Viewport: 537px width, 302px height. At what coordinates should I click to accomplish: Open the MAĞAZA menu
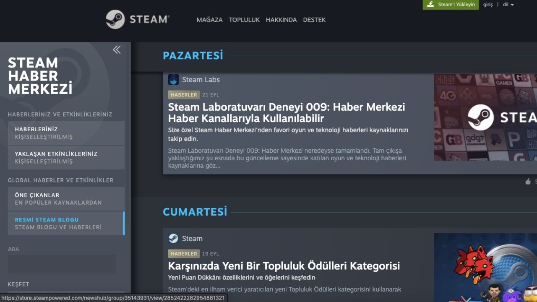[209, 20]
